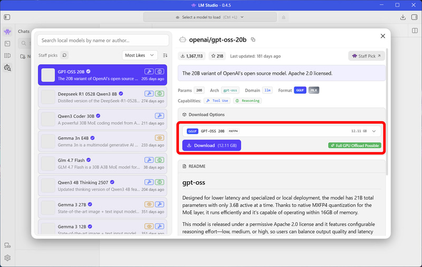The width and height of the screenshot is (422, 267).
Task: Open My Models library sidebar icon
Action: coord(7,56)
